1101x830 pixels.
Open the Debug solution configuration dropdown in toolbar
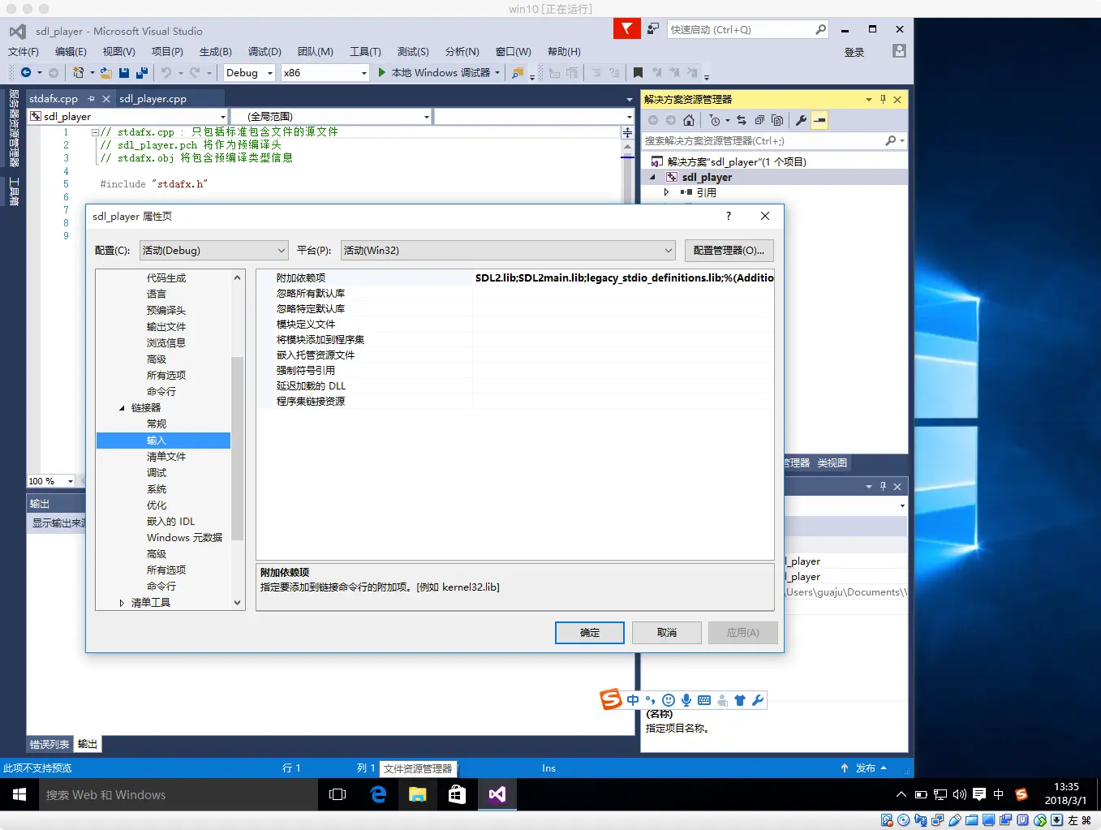pyautogui.click(x=249, y=72)
